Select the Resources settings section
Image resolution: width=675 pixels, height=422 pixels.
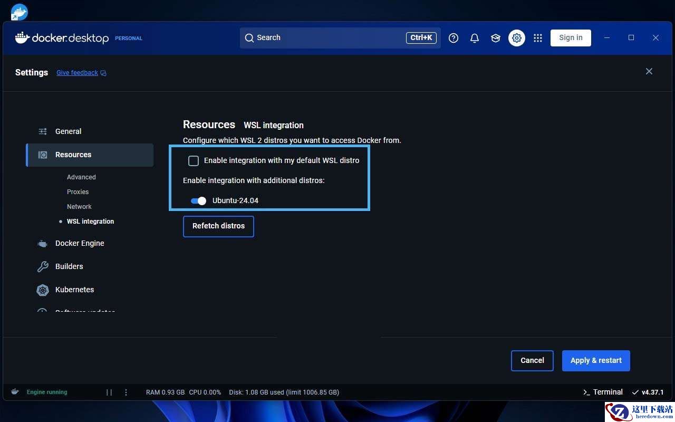click(90, 155)
